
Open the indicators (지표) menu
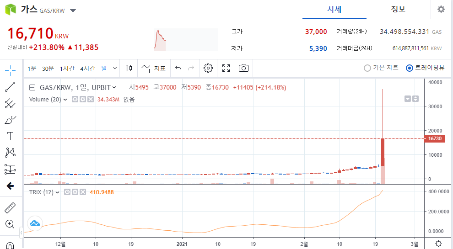coord(154,69)
